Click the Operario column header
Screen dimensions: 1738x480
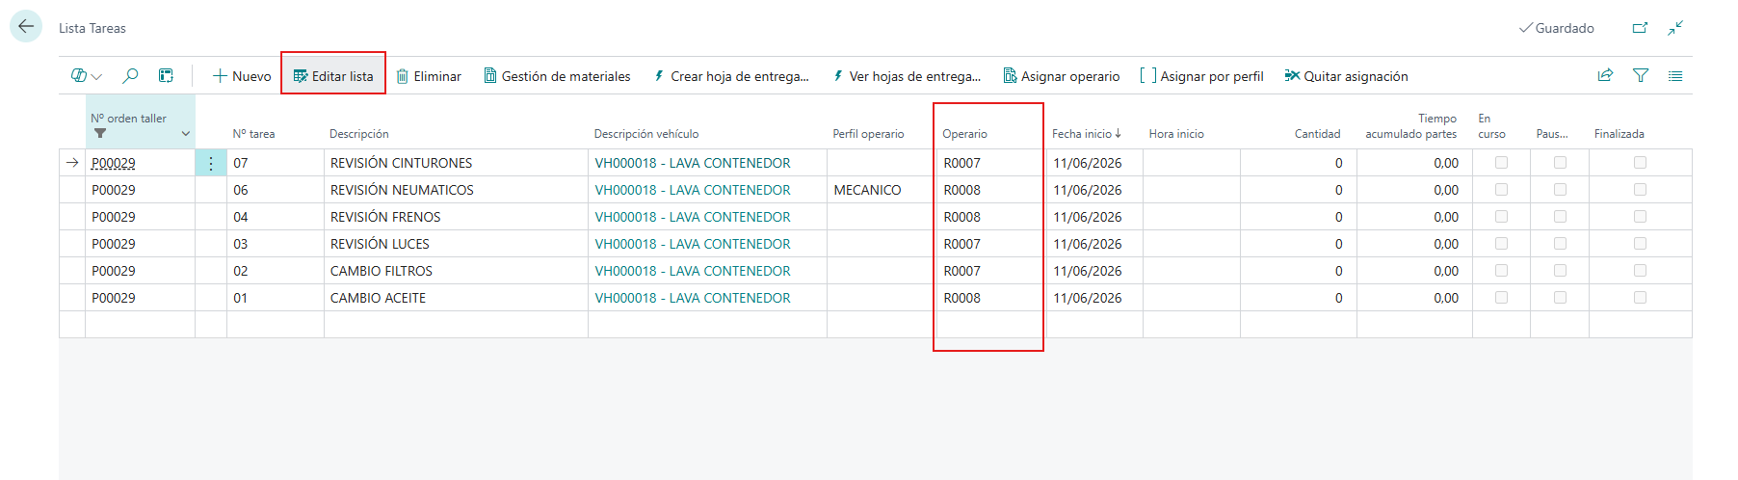[964, 134]
